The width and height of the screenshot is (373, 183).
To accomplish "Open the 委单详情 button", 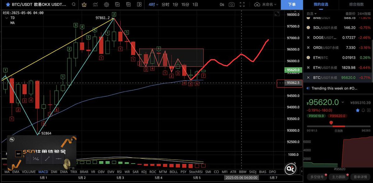I will coord(361,177).
